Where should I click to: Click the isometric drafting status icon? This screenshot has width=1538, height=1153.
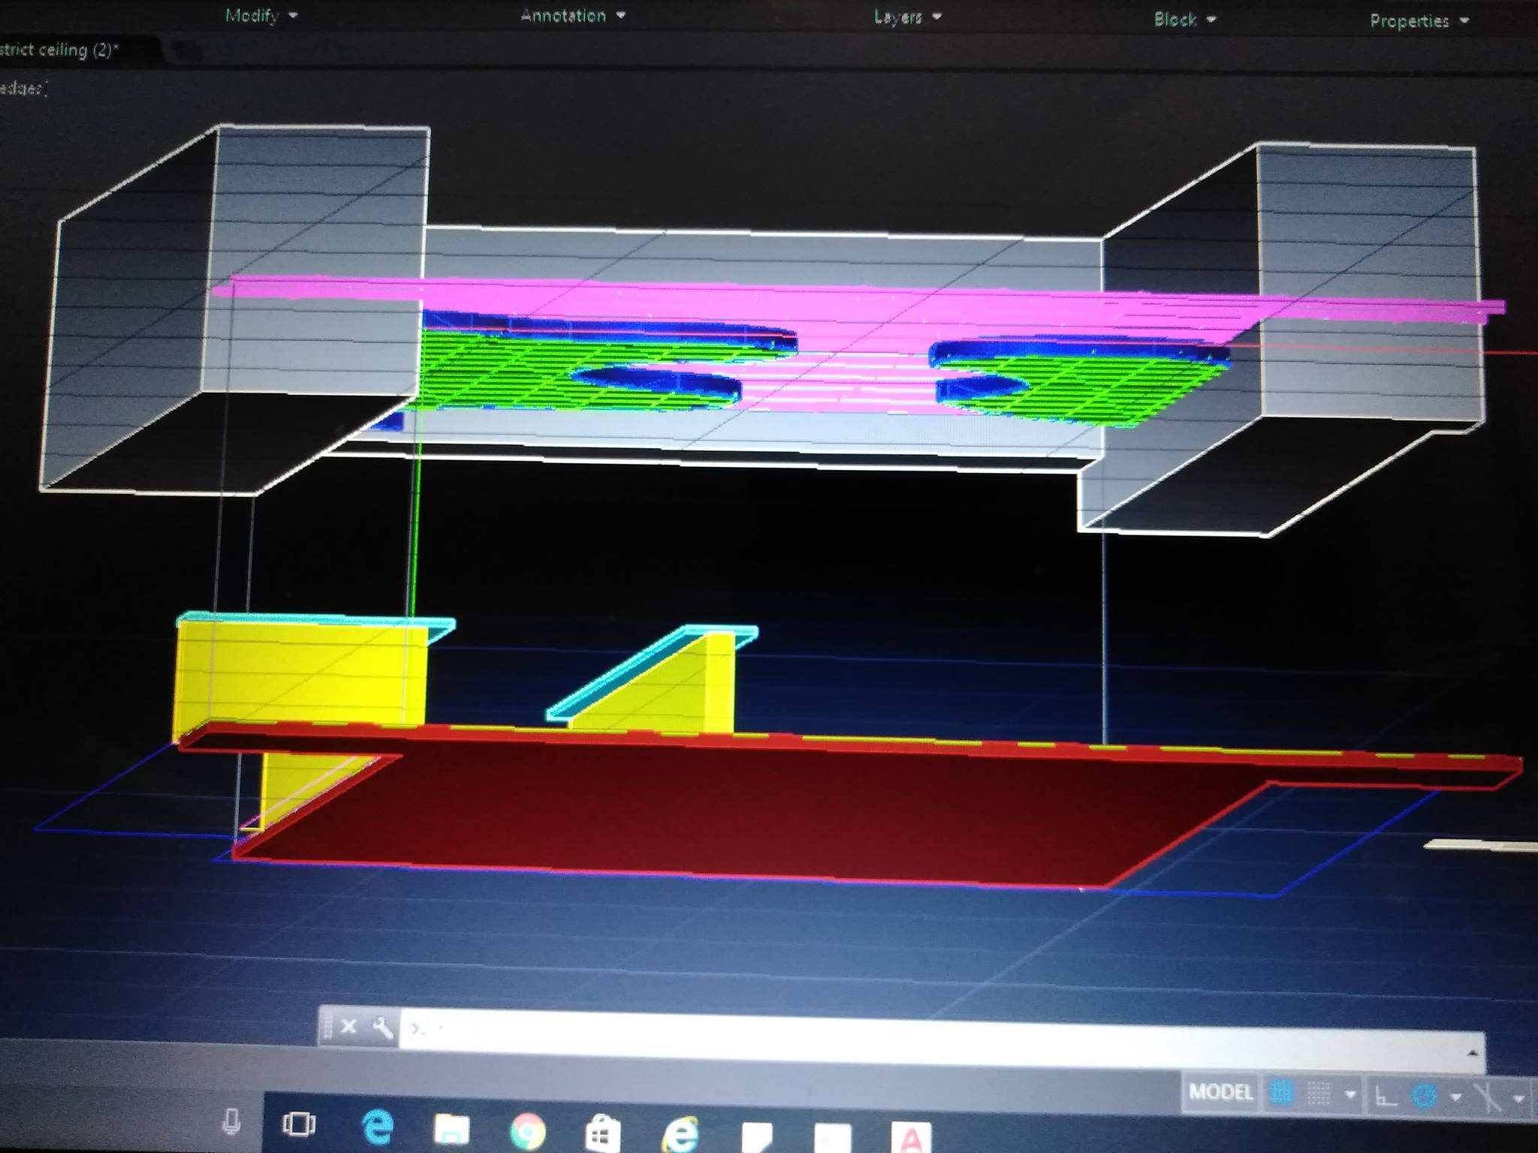pos(1488,1097)
